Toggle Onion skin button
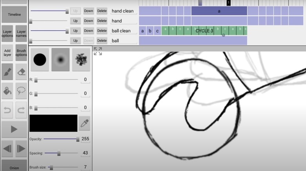The width and height of the screenshot is (306, 171). click(x=14, y=166)
